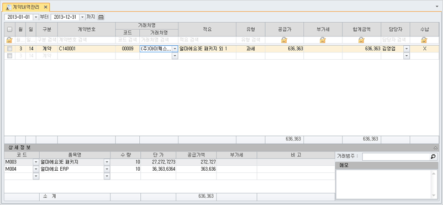Click the lock icon under 합계금액 column
Viewport: 443px width, 205px height.
(x=361, y=40)
